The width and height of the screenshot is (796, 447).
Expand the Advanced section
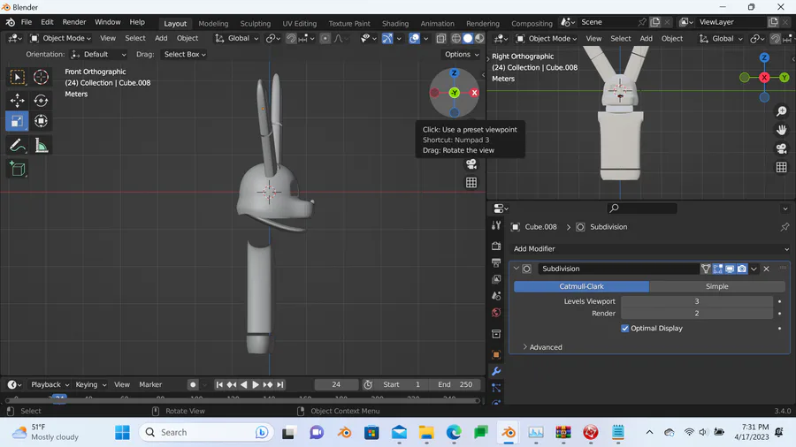point(541,347)
